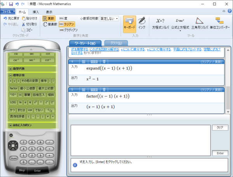This screenshot has width=233, height=177.
Task: Click the LOG key on calculator
Action: [x=13, y=102]
